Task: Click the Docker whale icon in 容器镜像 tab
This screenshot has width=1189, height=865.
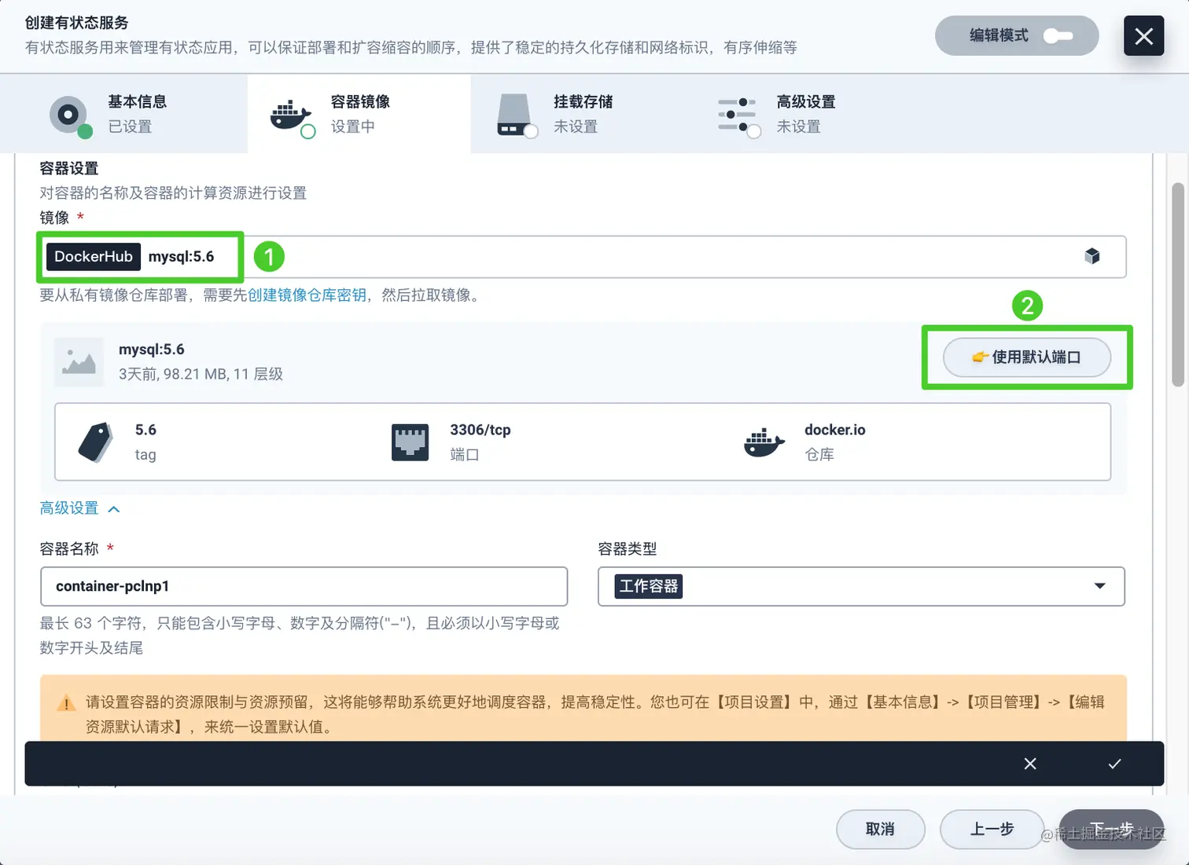Action: pos(290,115)
